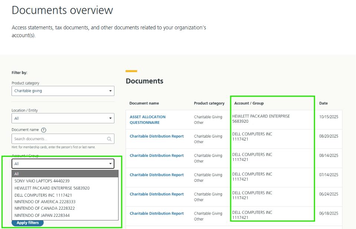Choose HEWLETT PACKARD ENTERPRISE 5683920 option
This screenshot has width=356, height=229.
pyautogui.click(x=65, y=188)
